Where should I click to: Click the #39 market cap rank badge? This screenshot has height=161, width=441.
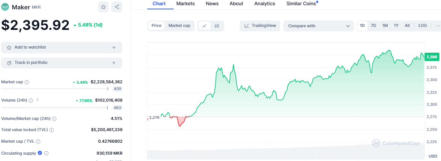click(118, 89)
